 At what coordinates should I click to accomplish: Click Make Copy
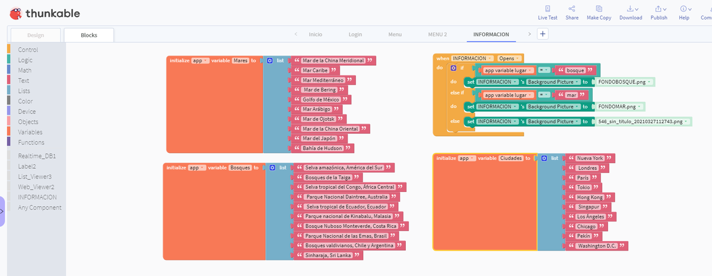599,13
